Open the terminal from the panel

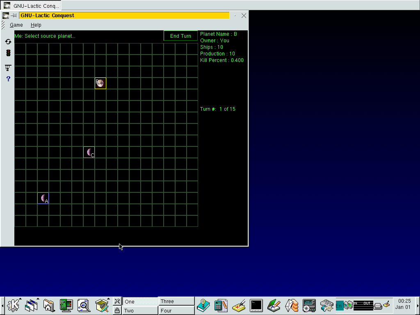[256, 306]
